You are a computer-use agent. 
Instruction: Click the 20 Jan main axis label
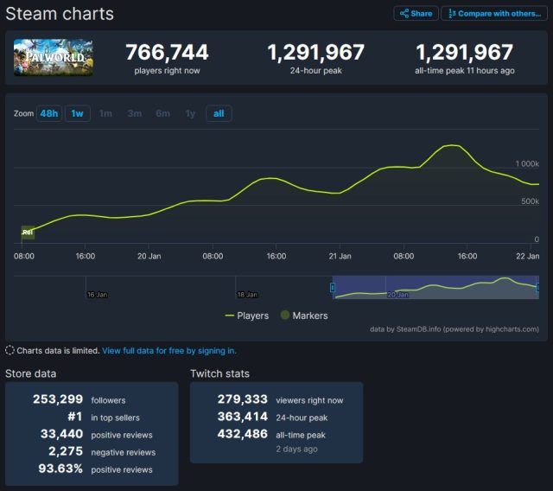(x=149, y=256)
